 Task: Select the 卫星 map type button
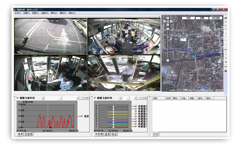tap(202, 18)
